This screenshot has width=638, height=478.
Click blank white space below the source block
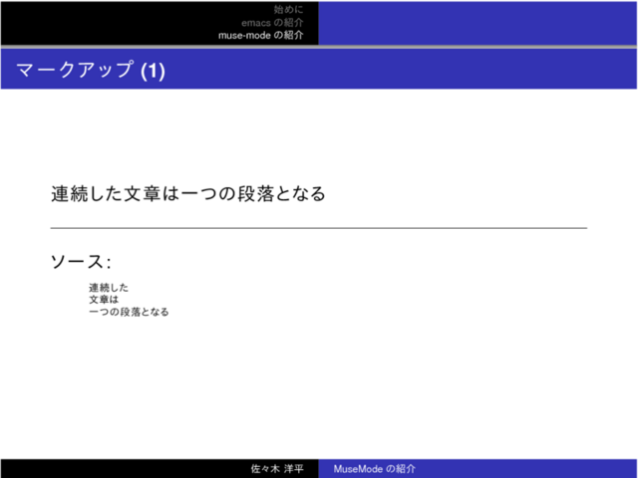(x=319, y=388)
